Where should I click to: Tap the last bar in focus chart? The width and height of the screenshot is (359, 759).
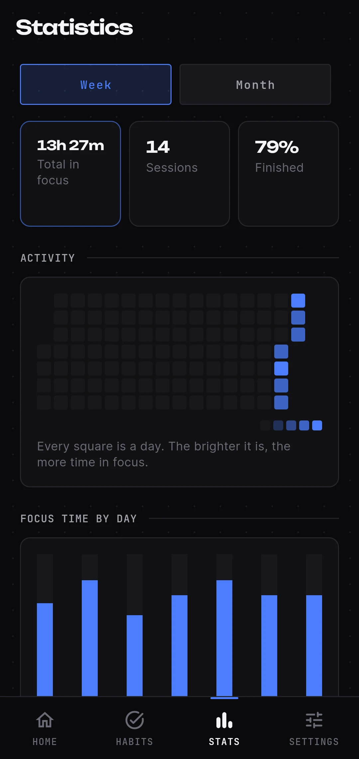(314, 645)
